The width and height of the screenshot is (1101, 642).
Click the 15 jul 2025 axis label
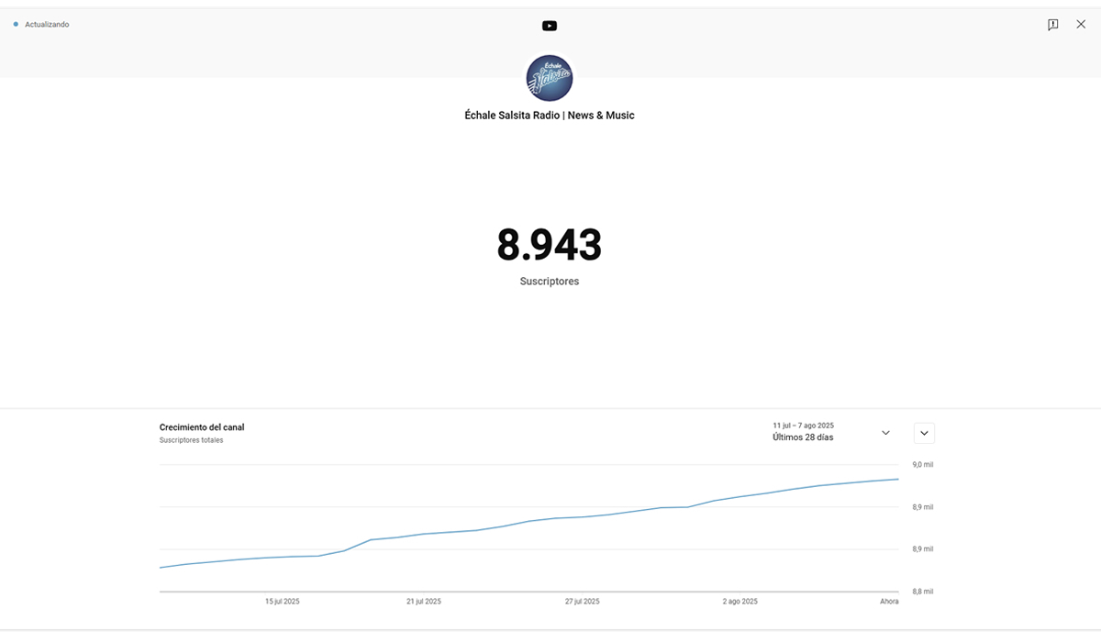coord(283,602)
